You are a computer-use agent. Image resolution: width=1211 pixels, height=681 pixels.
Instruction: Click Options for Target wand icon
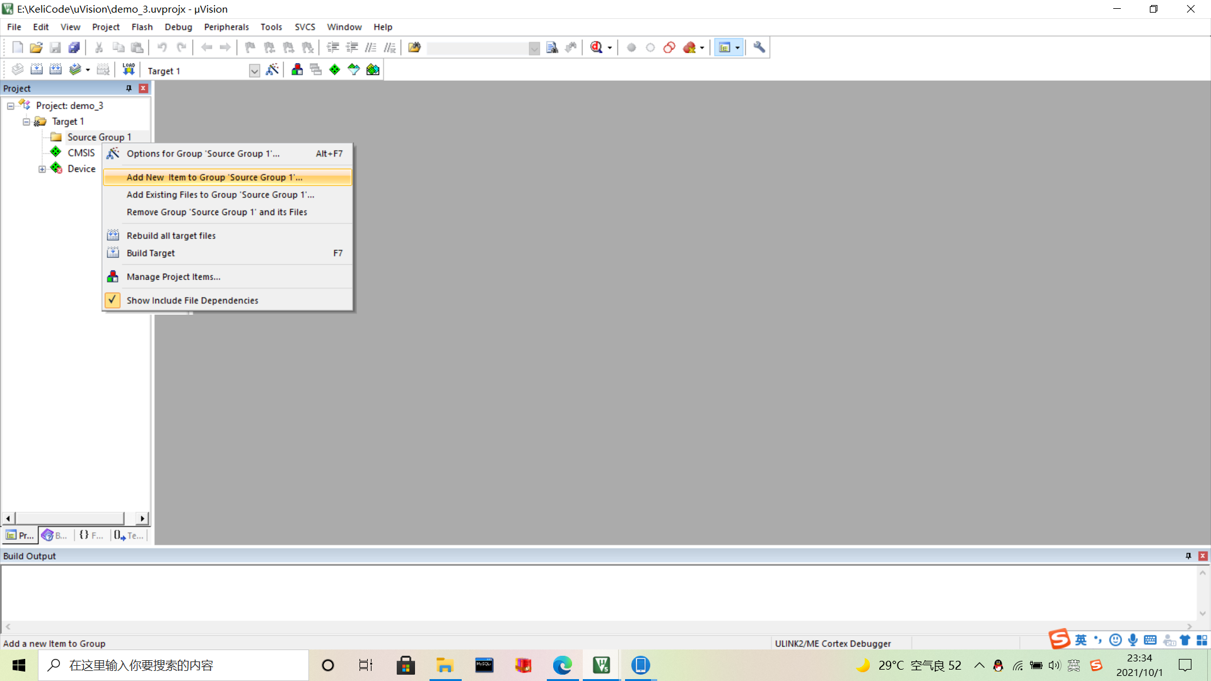tap(272, 69)
